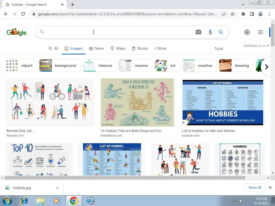Expand the hobbies.jpg download options chevron
275x206 pixels.
point(57,188)
